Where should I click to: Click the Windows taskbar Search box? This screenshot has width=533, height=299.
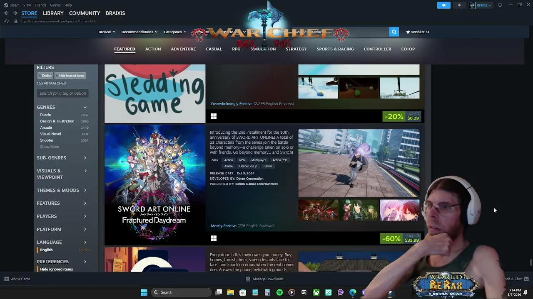[x=181, y=292]
